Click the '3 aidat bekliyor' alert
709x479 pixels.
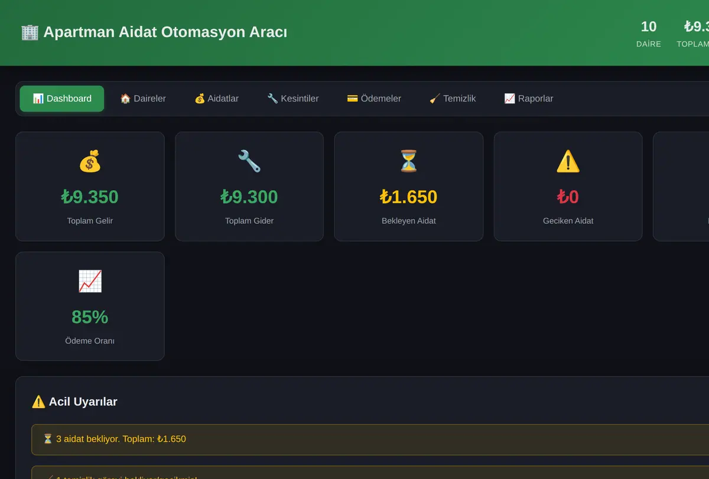370,439
